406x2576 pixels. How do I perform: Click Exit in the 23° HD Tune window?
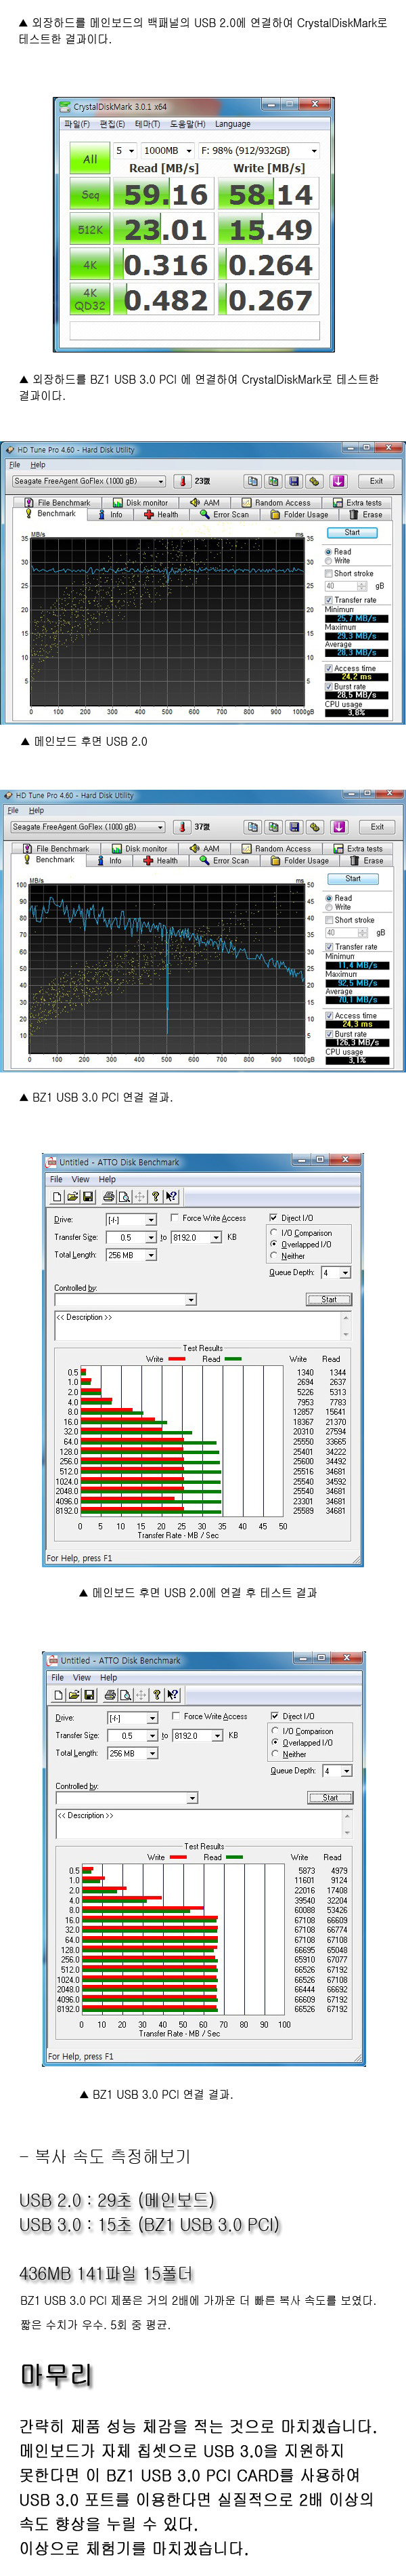click(376, 481)
